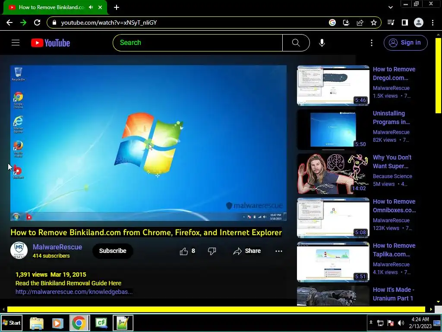
Task: Open a new browser tab
Action: pyautogui.click(x=117, y=7)
